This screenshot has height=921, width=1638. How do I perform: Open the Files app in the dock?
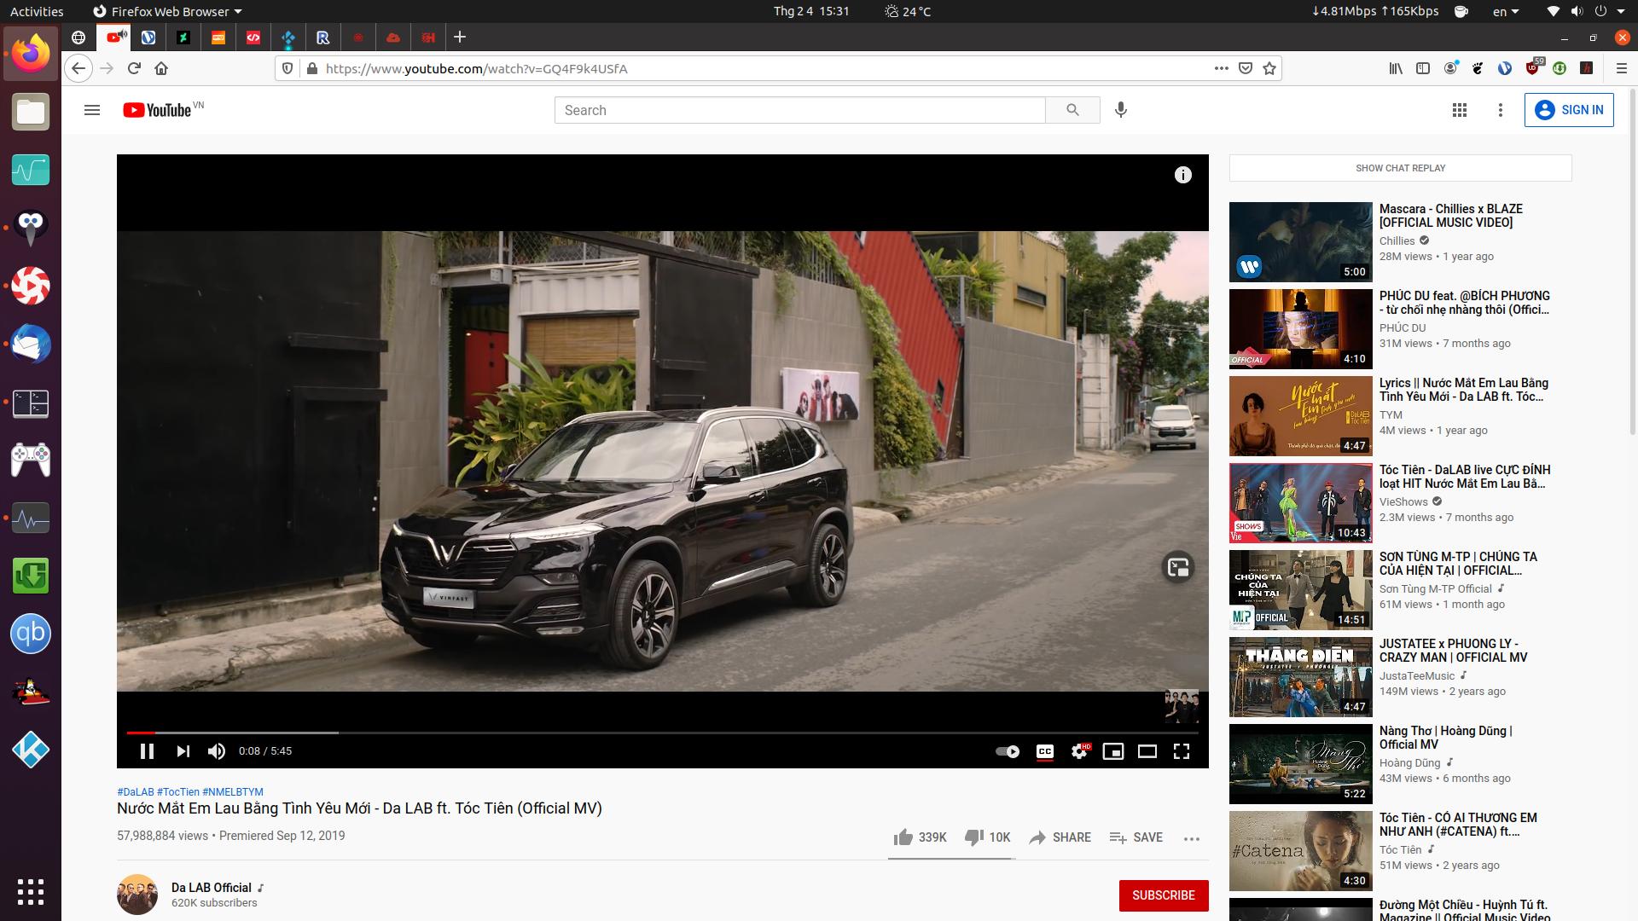click(31, 112)
